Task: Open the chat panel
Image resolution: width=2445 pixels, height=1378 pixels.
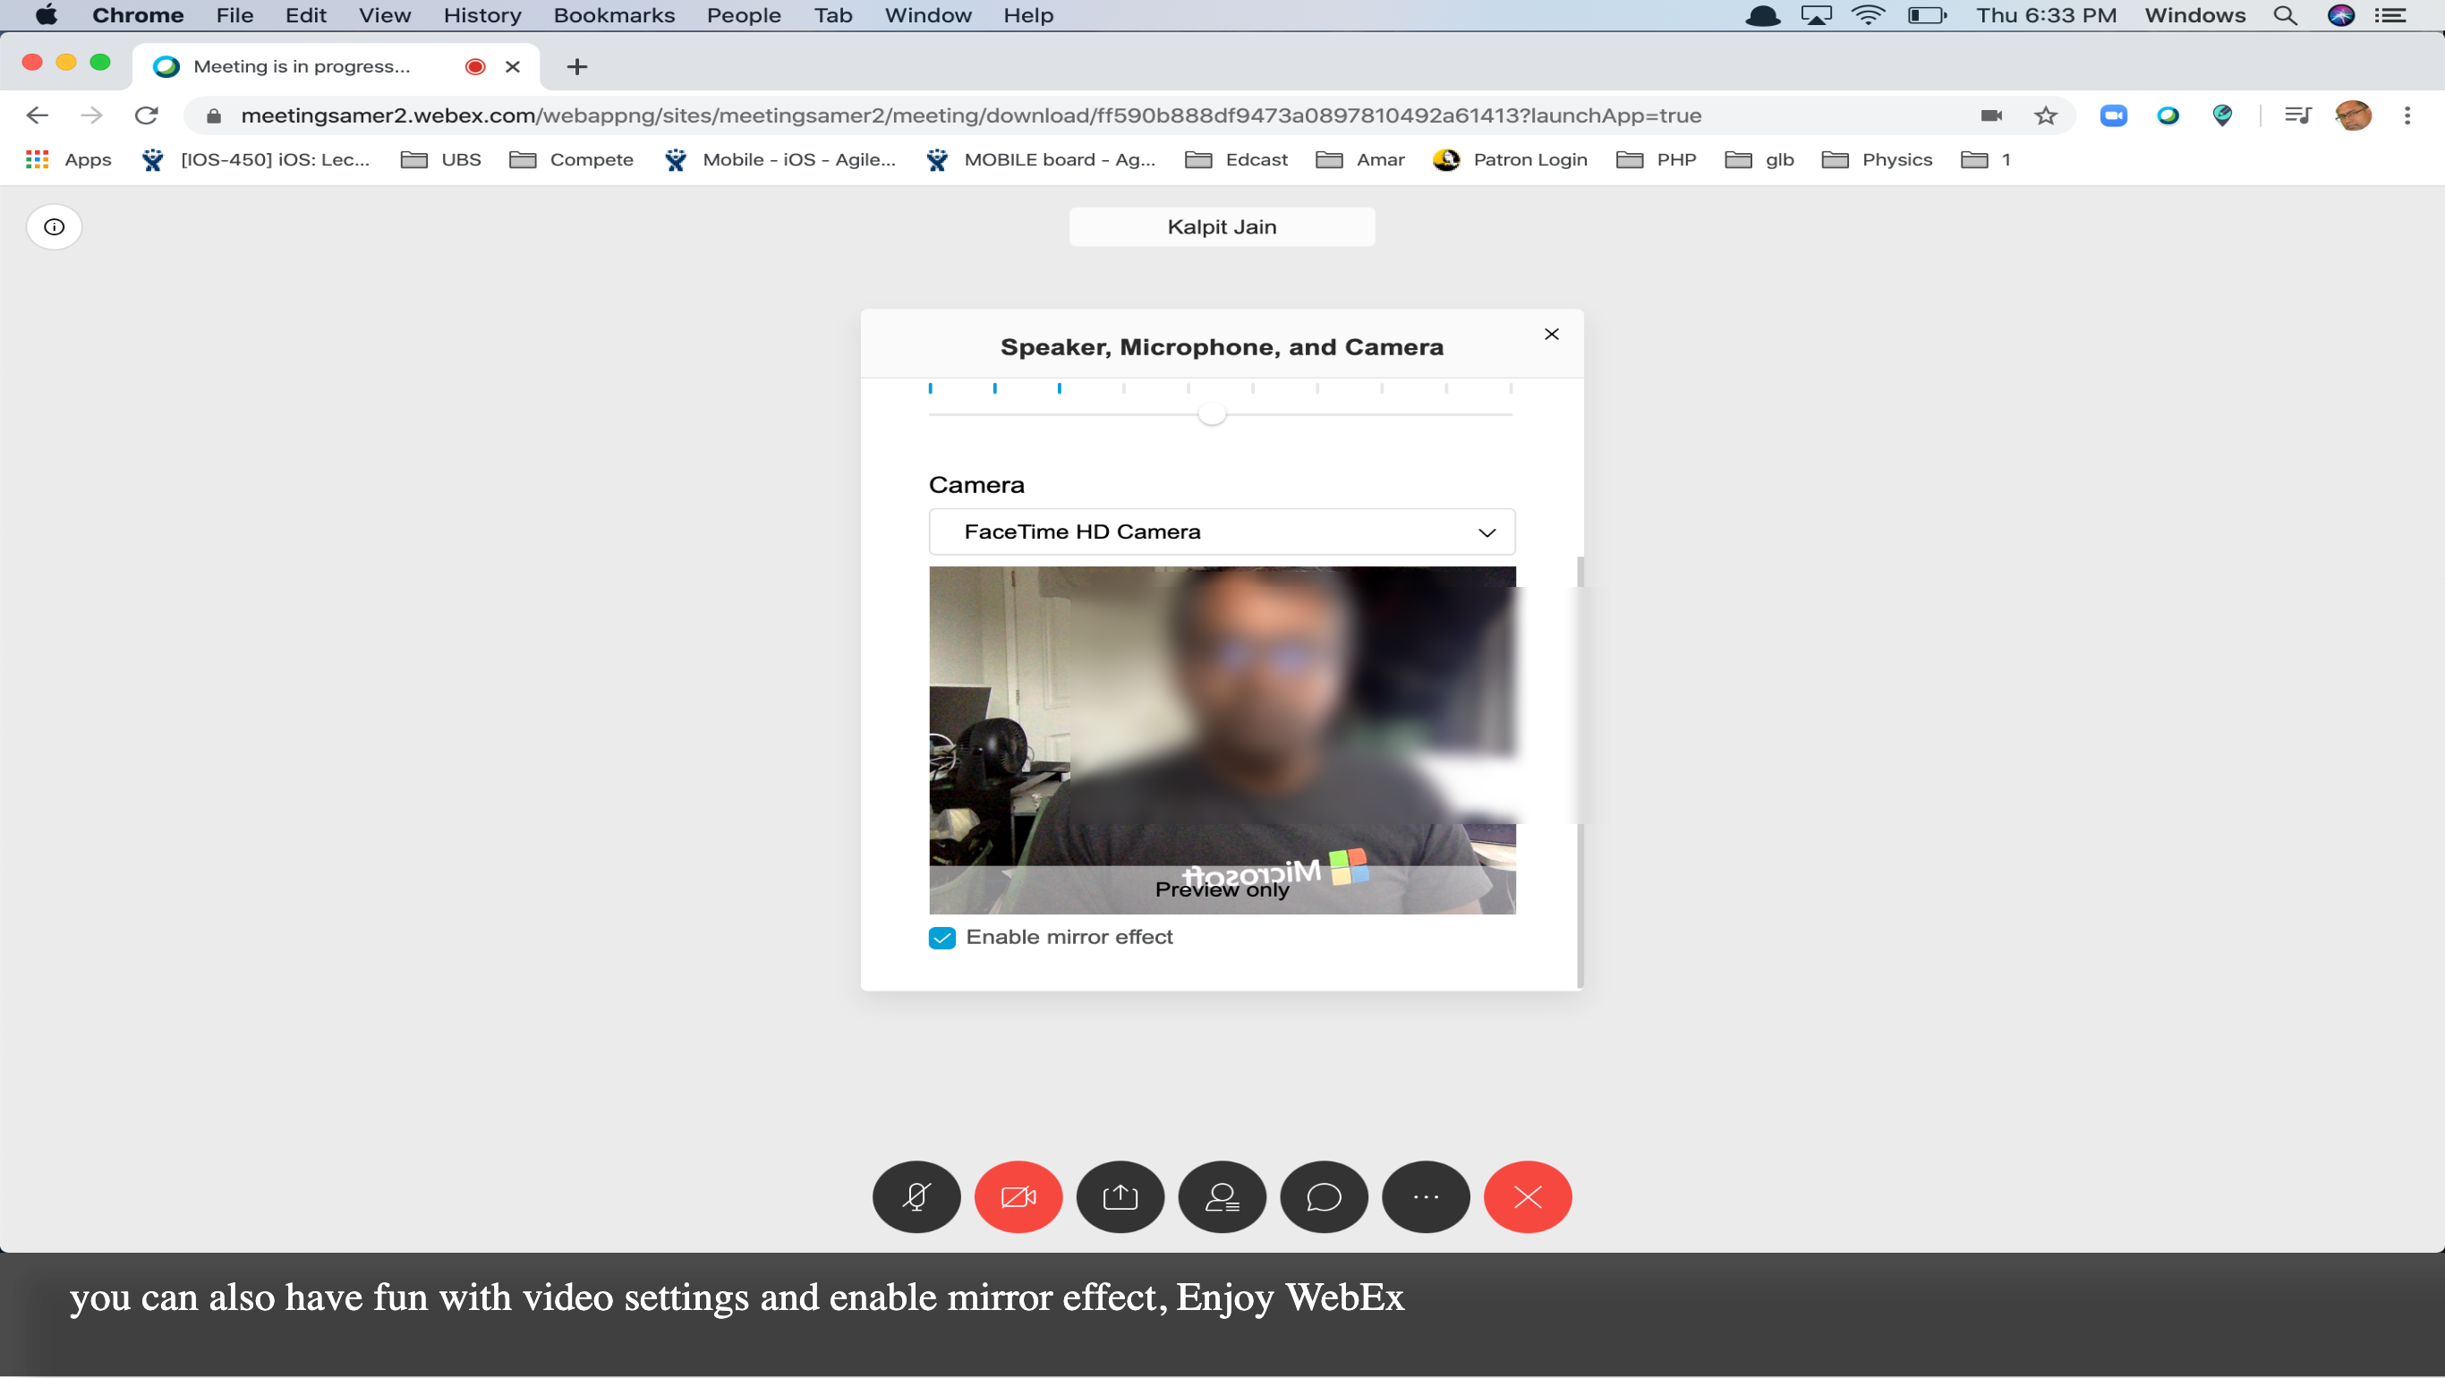Action: (1324, 1196)
